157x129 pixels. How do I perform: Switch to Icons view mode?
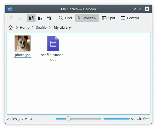pyautogui.click(x=31, y=18)
